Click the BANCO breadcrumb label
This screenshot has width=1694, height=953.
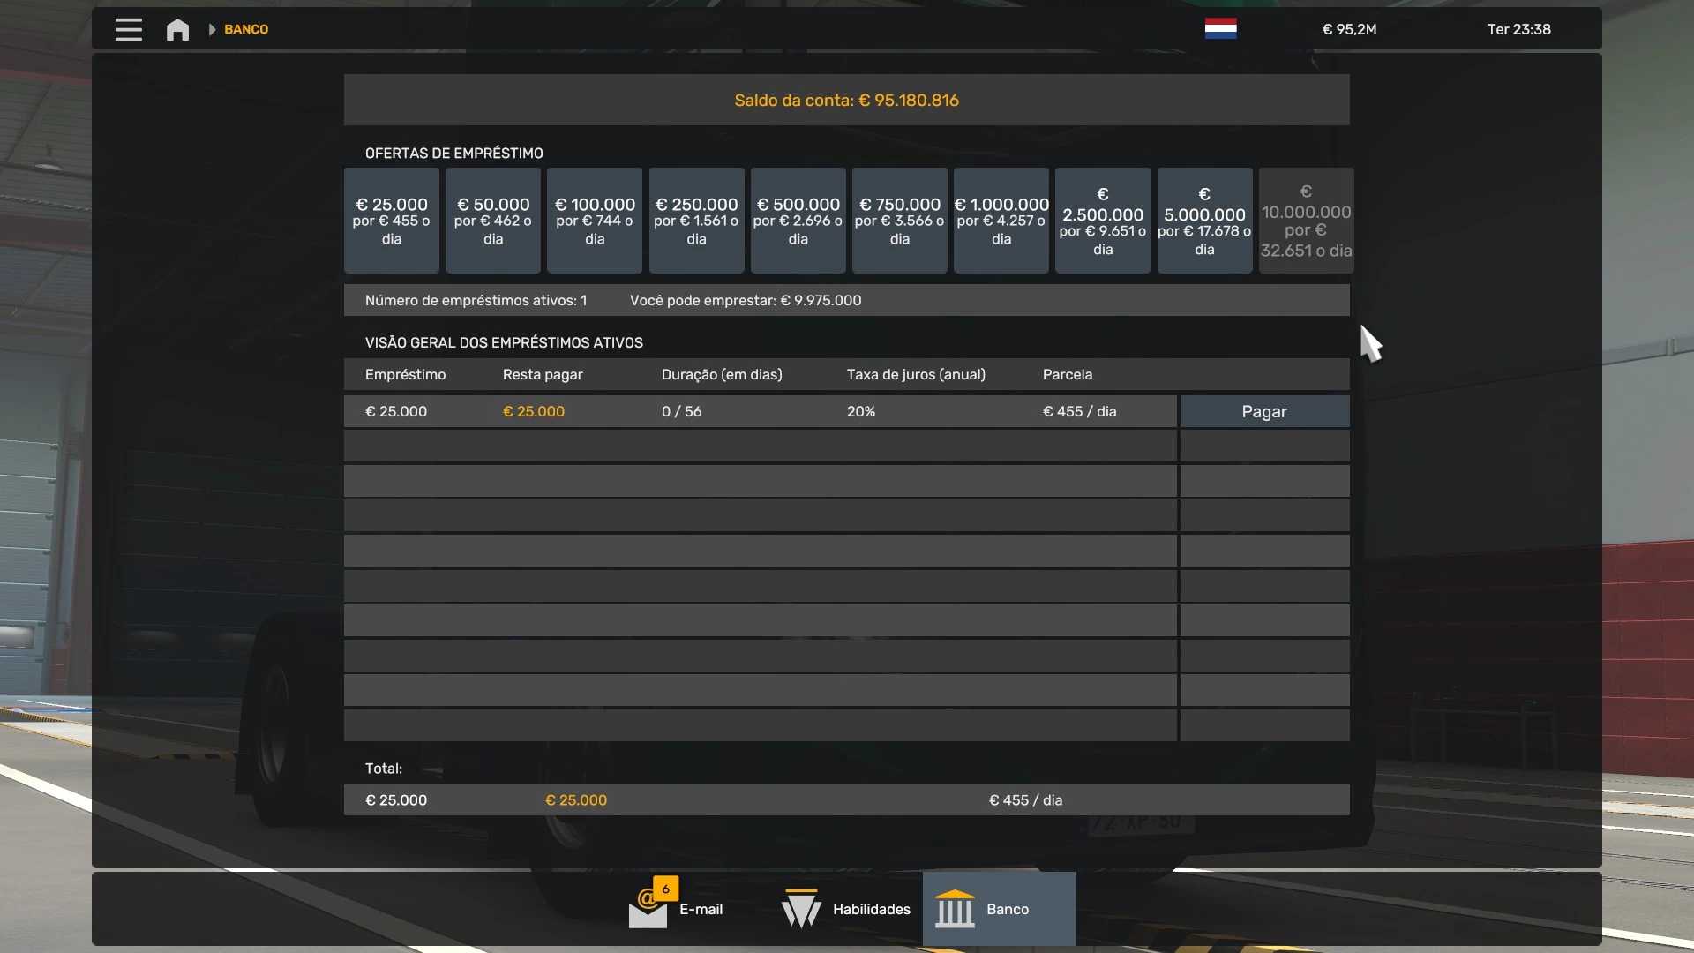(246, 29)
